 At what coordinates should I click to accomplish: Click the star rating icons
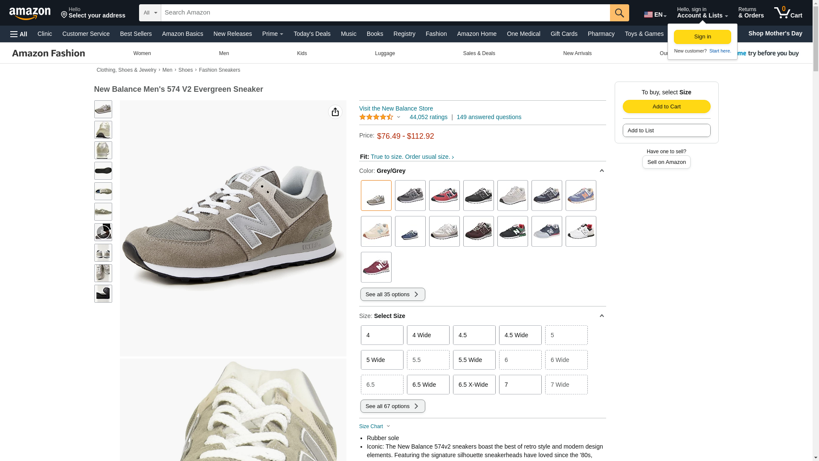click(x=376, y=117)
